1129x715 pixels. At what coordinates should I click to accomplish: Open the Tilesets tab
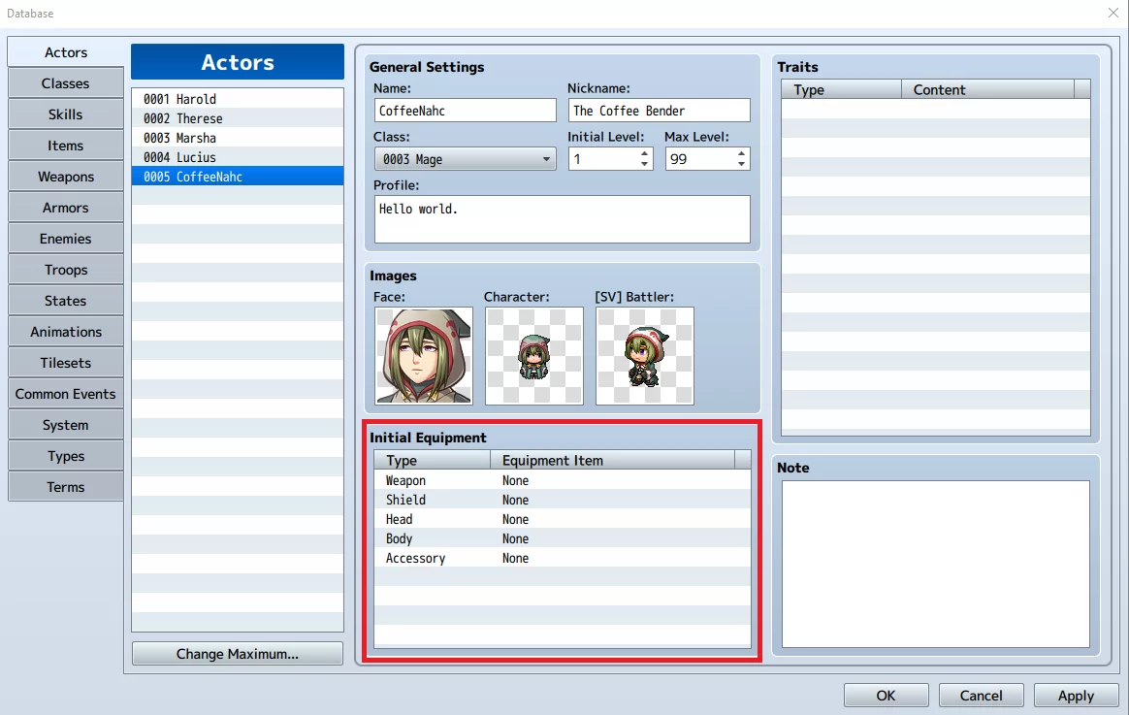click(66, 362)
